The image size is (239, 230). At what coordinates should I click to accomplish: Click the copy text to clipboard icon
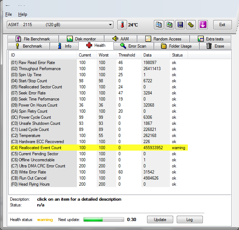(159, 25)
